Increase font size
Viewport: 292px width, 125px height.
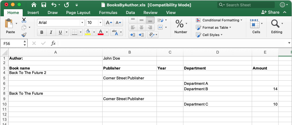pyautogui.click(x=109, y=23)
